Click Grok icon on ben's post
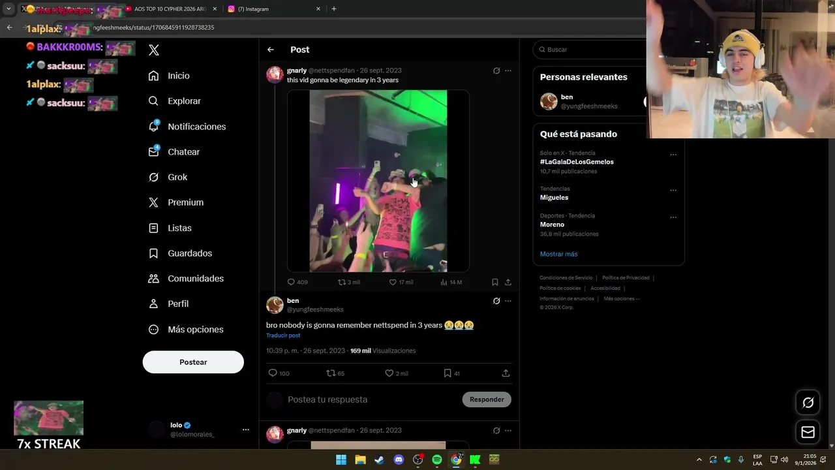 click(496, 301)
